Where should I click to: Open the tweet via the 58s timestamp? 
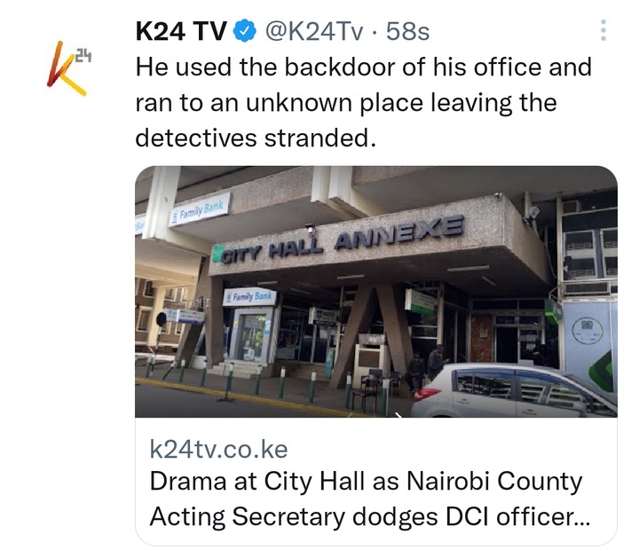click(x=407, y=31)
